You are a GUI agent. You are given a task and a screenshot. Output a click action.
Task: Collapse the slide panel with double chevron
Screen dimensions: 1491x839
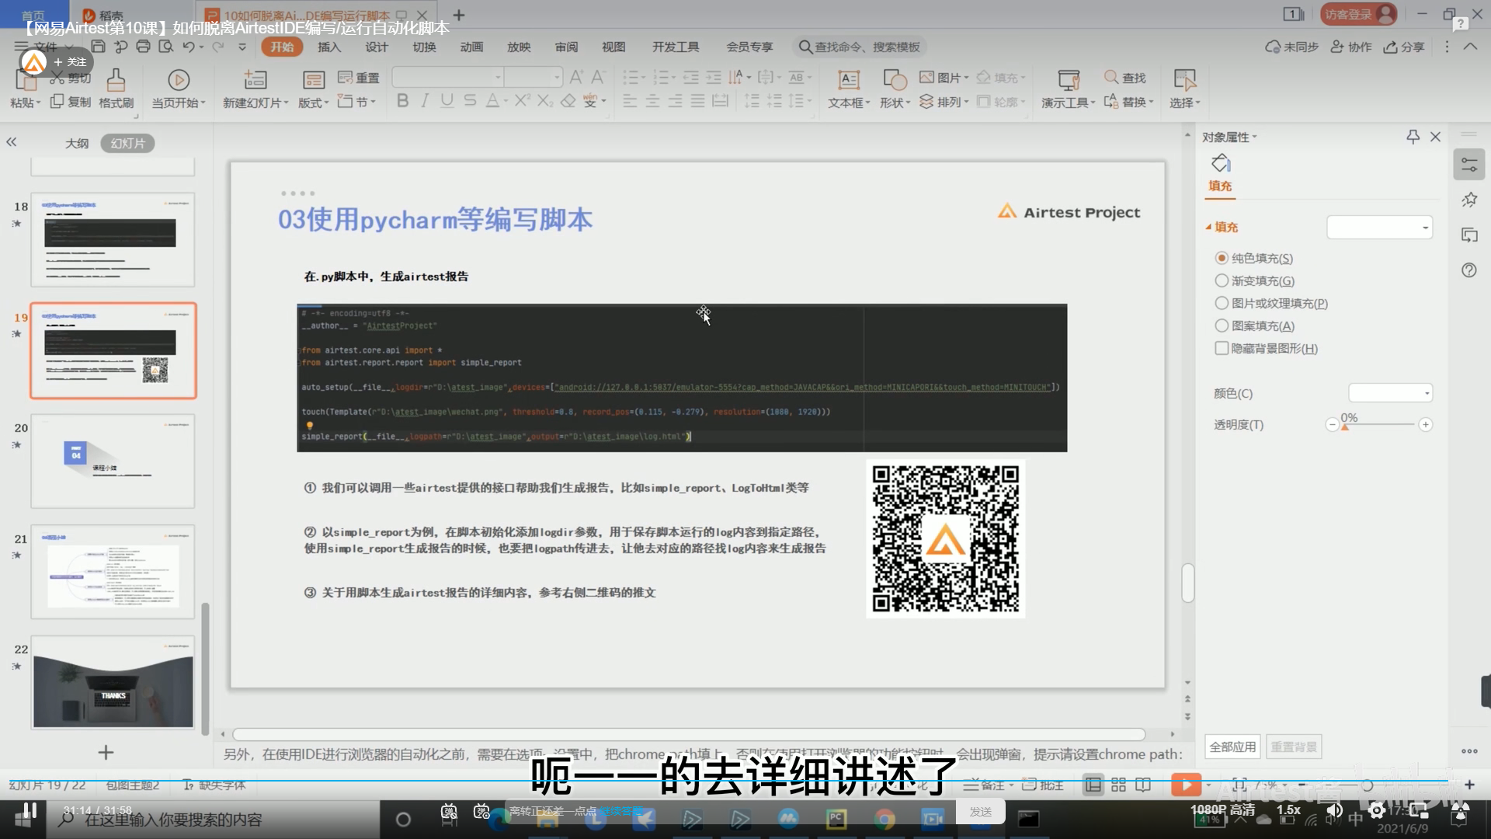coord(12,142)
